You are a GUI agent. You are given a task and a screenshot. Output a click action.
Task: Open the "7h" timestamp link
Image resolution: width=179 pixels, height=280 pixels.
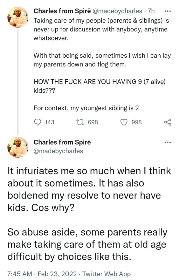pos(151,11)
